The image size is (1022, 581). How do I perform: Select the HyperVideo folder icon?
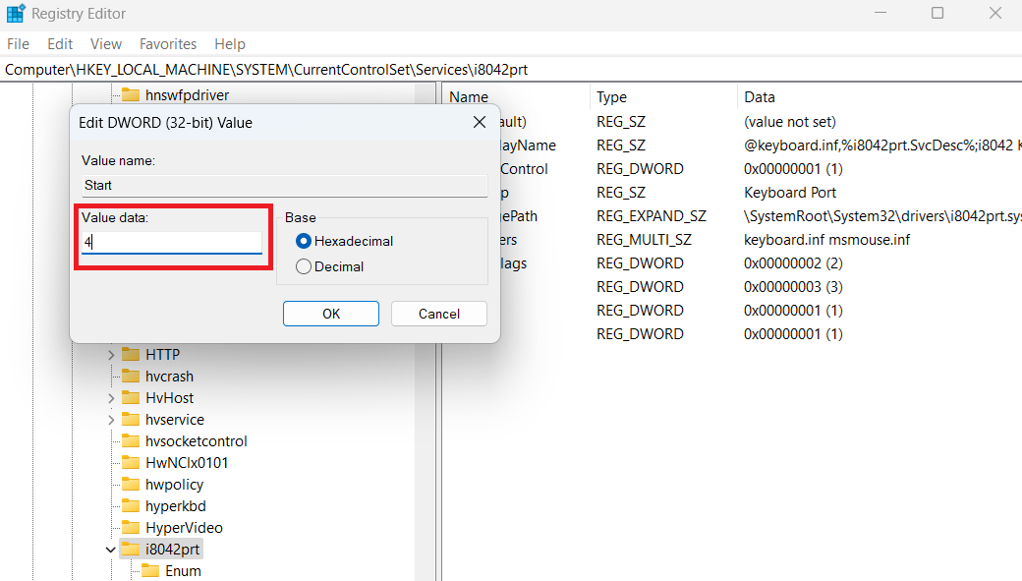131,527
